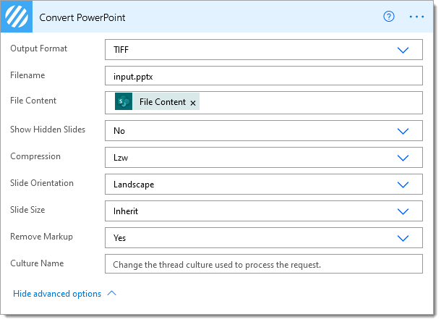
Task: Click the Culture Name text field
Action: pos(264,263)
